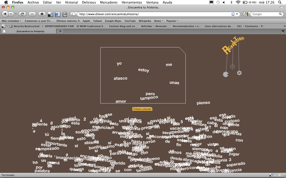Click the Google search box
Viewport: 286px width, 178px height.
click(265, 14)
